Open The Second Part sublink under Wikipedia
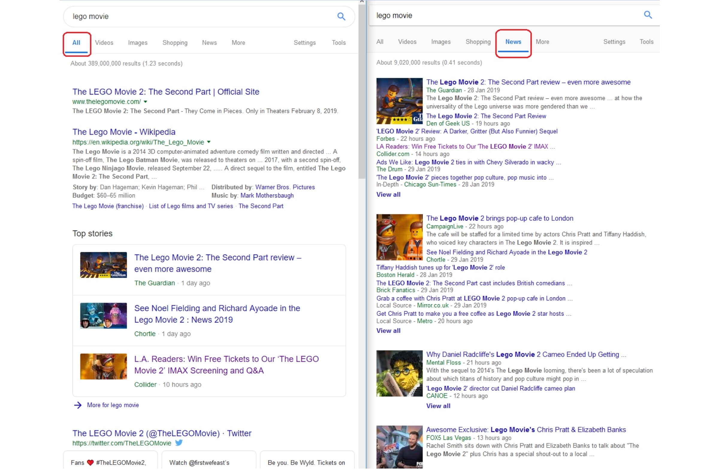719x476 pixels. click(x=261, y=206)
